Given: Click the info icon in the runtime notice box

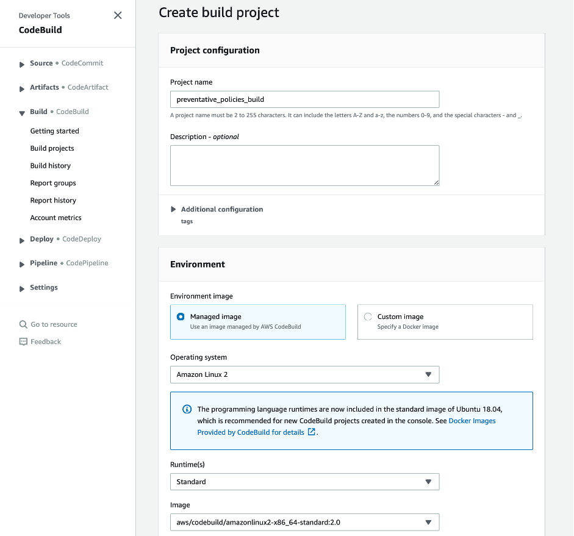Looking at the screenshot, I should [187, 409].
